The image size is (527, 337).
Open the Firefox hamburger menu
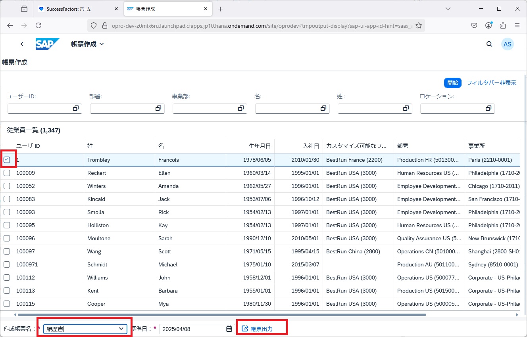517,25
